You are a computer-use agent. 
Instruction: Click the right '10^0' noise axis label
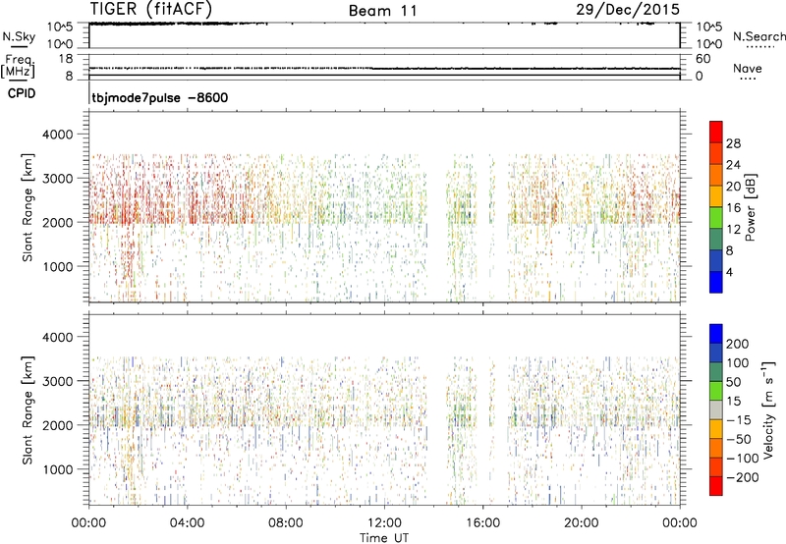point(709,44)
